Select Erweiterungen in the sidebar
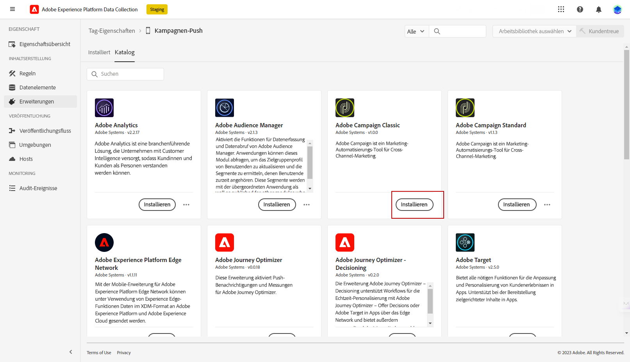 tap(40, 102)
